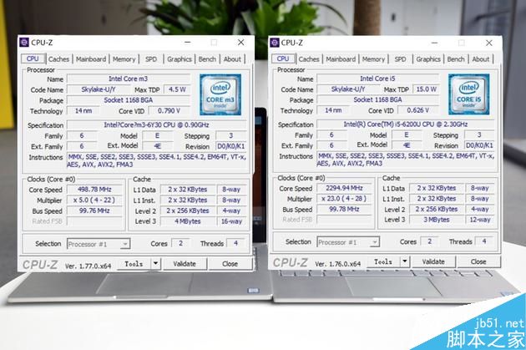526x350 pixels.
Task: Open the Mainboard tab in the right window
Action: tap(340, 59)
